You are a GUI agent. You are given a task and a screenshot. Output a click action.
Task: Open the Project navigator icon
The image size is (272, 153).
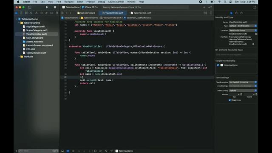[x=16, y=13]
